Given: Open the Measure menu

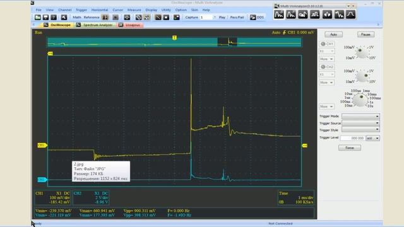Looking at the screenshot, I should coord(134,10).
